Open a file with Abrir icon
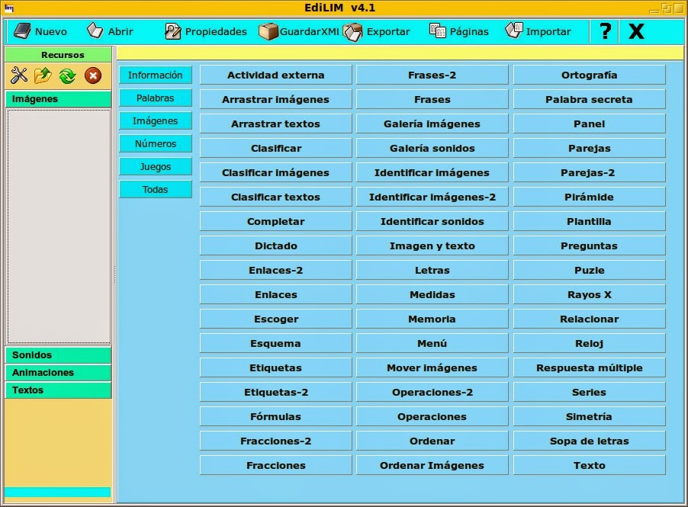This screenshot has width=688, height=507. [95, 30]
